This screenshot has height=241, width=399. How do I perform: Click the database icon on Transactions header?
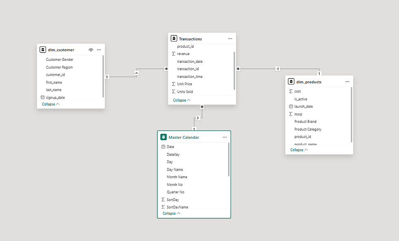tap(174, 38)
